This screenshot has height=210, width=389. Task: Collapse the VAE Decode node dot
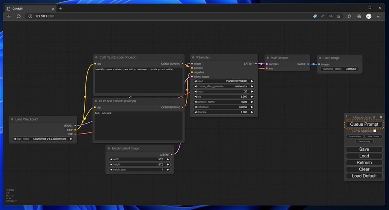268,58
